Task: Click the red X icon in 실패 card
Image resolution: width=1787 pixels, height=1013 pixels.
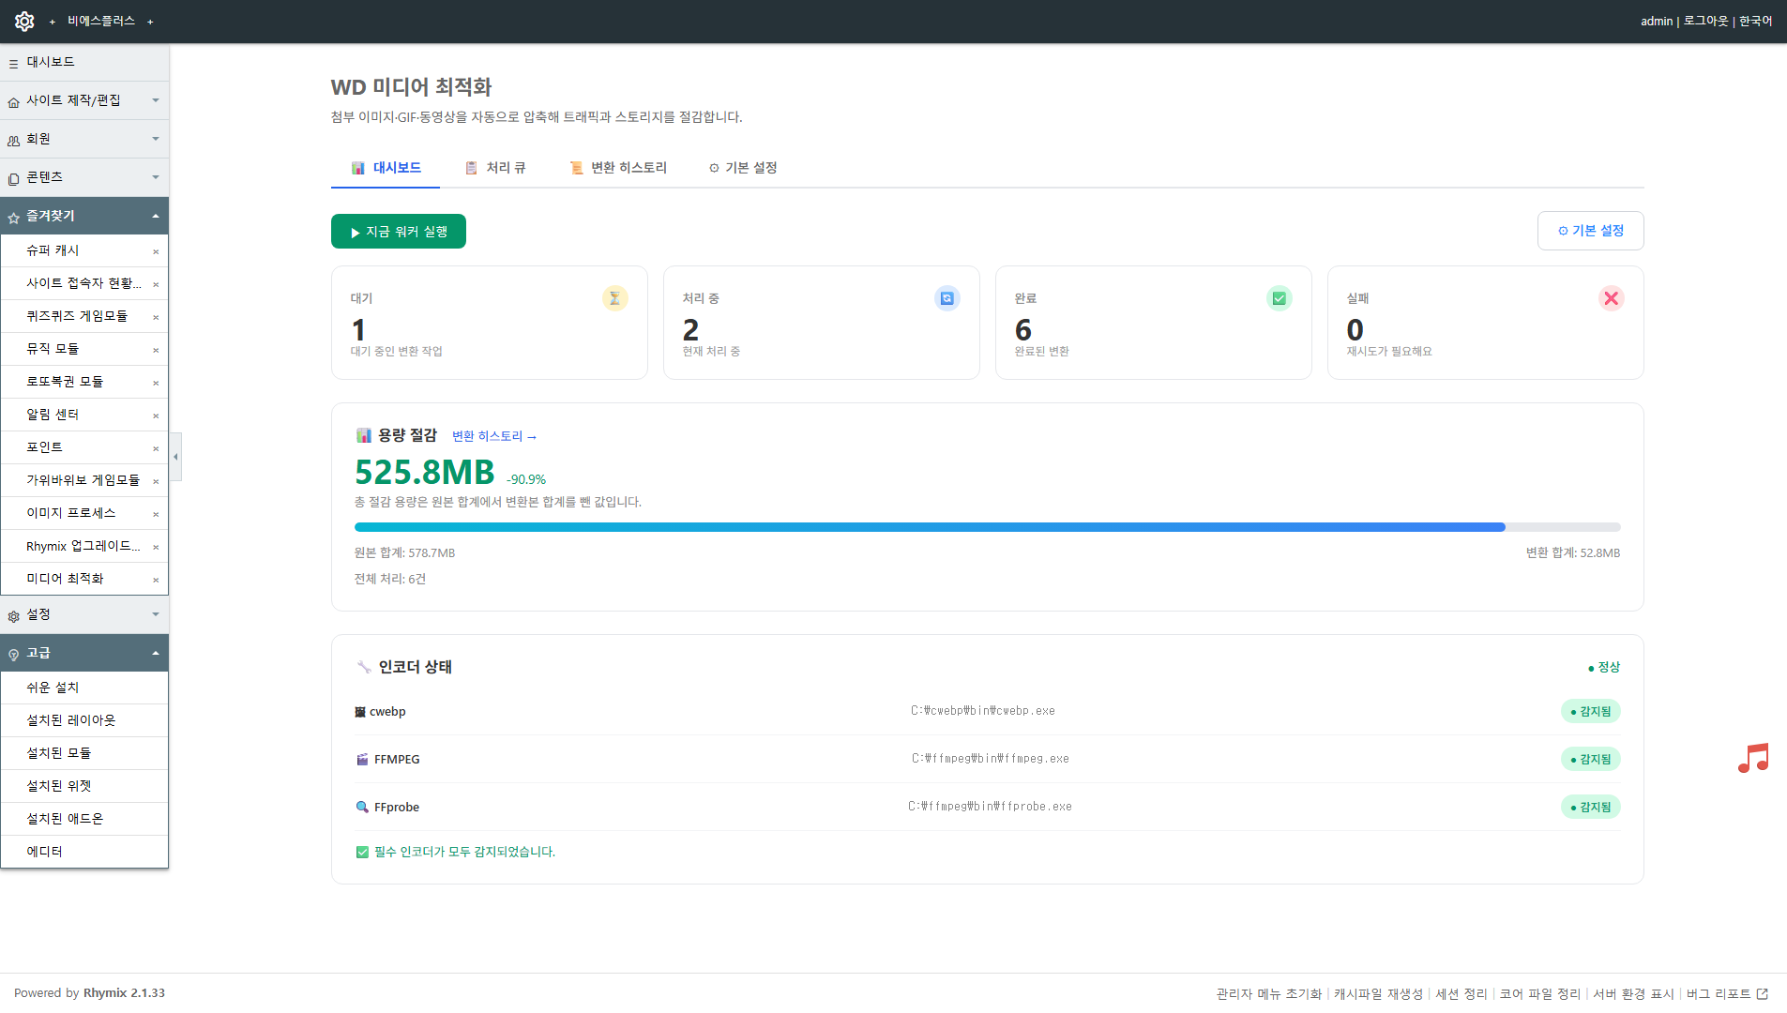Action: tap(1611, 298)
